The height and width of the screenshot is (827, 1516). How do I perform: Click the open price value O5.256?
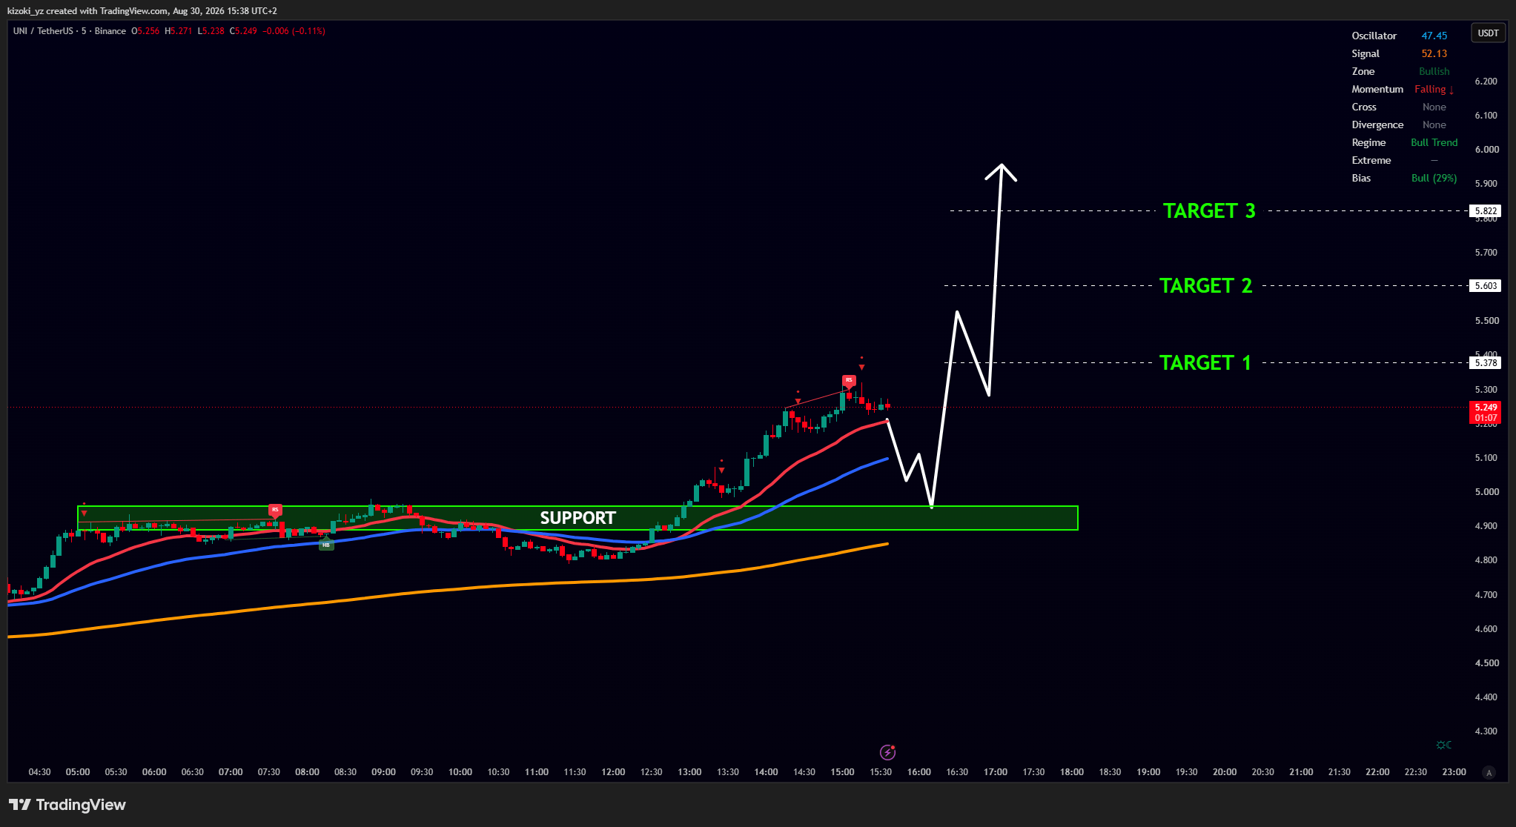point(145,31)
